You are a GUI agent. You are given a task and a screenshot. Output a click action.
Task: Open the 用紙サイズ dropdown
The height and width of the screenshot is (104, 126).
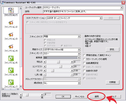click(x=79, y=50)
